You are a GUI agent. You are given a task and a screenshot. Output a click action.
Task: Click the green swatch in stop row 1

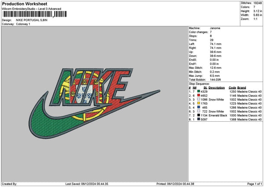point(199,91)
